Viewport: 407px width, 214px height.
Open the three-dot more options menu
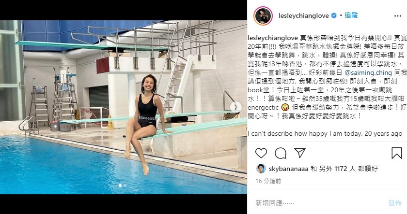[x=398, y=16]
